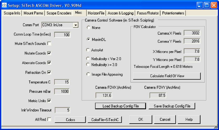Click the window resize grip corner
Viewport: 219px width, 130px height.
(216, 127)
